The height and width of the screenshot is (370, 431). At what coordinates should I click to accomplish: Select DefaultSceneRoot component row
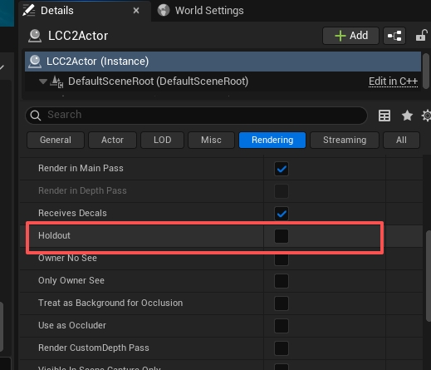pos(223,81)
